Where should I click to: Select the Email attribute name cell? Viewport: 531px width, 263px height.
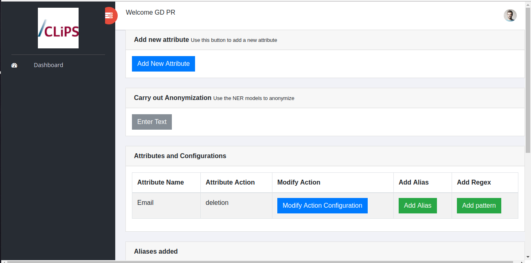coord(166,206)
